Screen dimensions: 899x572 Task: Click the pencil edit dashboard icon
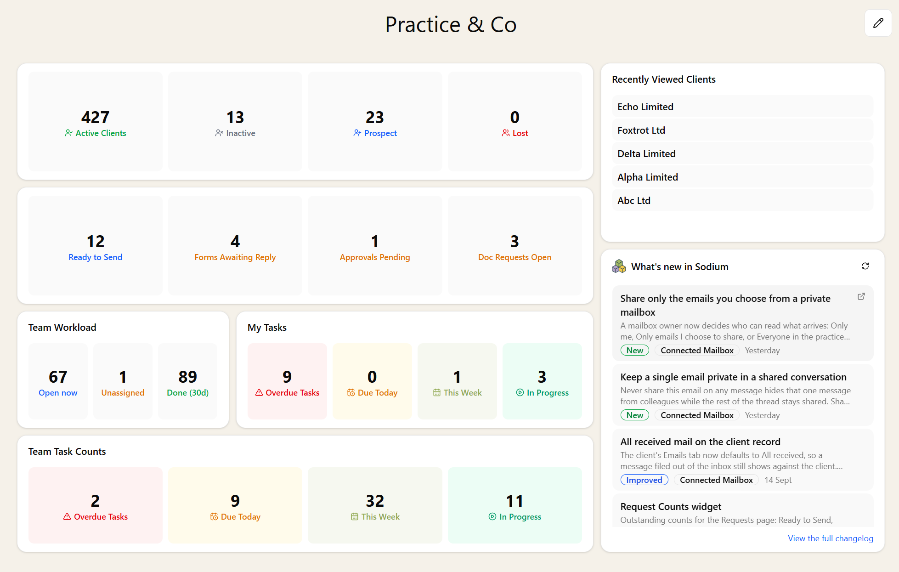tap(878, 23)
